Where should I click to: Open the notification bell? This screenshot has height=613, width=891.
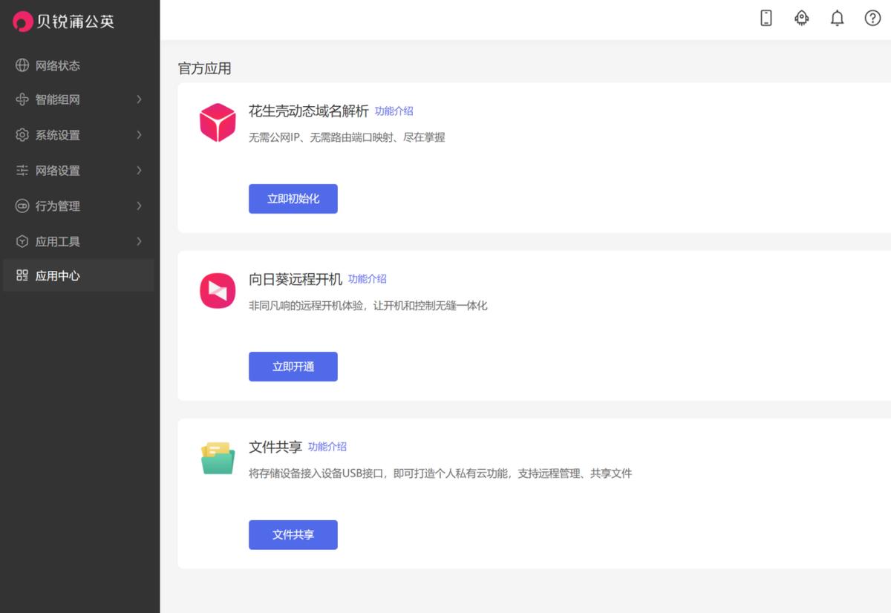pyautogui.click(x=837, y=18)
